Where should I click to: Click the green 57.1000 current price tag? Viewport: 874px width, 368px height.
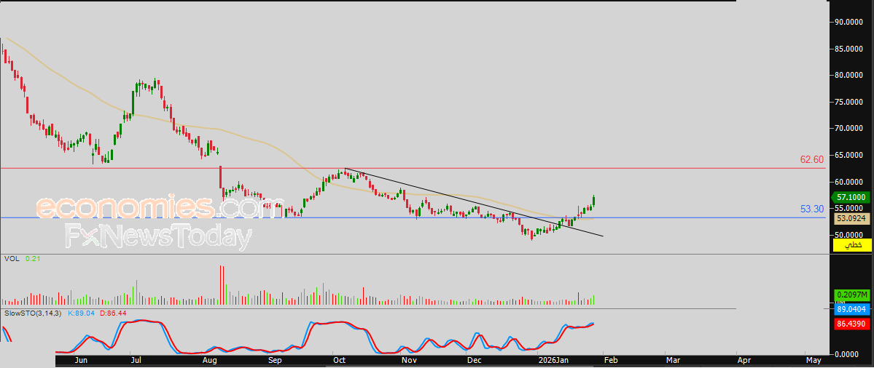[851, 197]
